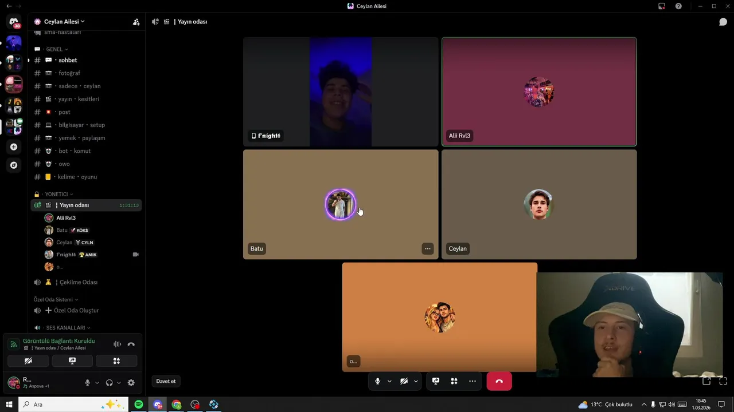734x412 pixels.
Task: Open kelime oyunu channel
Action: [x=86, y=177]
